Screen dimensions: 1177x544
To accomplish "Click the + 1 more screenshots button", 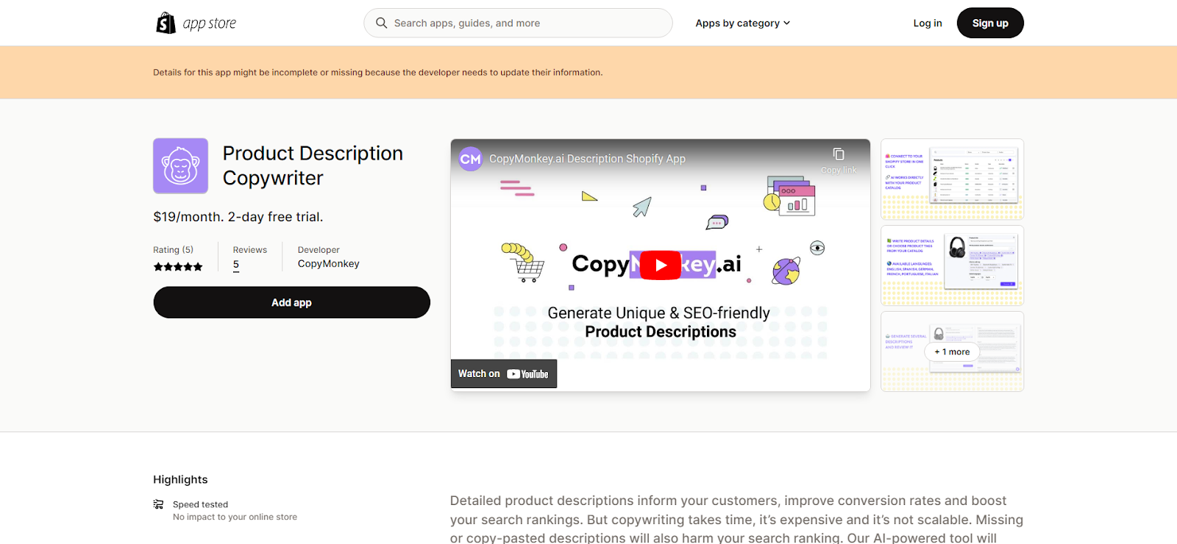I will [x=952, y=352].
